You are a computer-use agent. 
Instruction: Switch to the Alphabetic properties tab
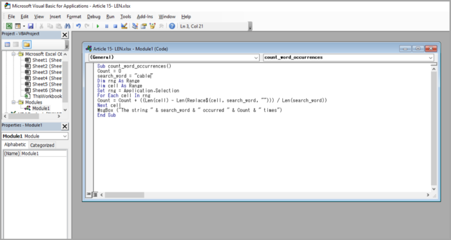click(x=15, y=145)
